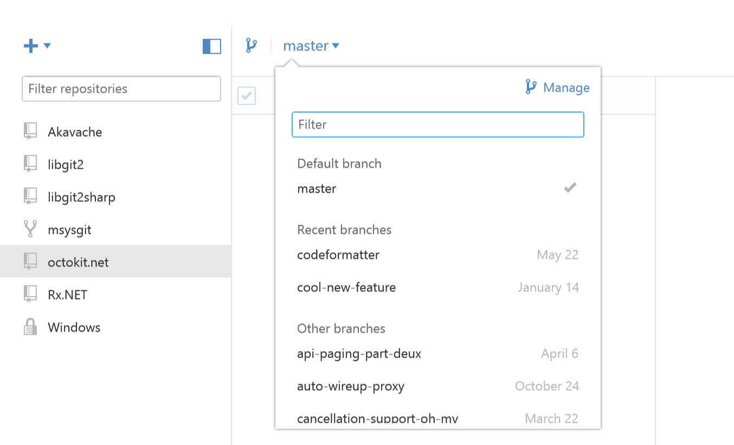Click the libgit2 repository book icon
734x445 pixels.
click(x=30, y=164)
